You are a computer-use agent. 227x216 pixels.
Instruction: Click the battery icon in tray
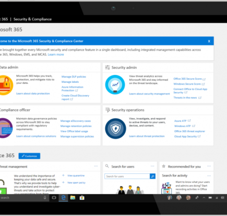pyautogui.click(x=210, y=198)
